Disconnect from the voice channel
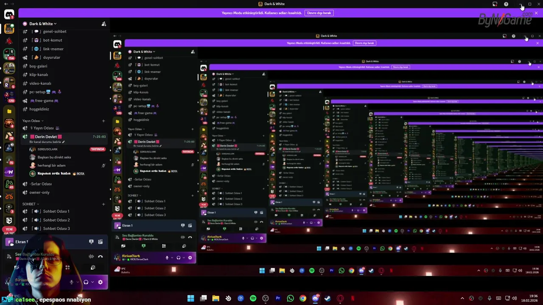The image size is (543, 305). [x=101, y=256]
